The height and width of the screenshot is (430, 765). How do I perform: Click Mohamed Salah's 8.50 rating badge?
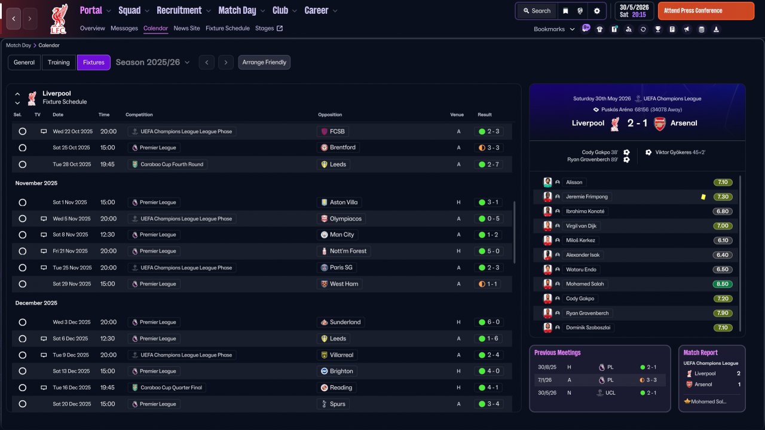[x=723, y=284]
